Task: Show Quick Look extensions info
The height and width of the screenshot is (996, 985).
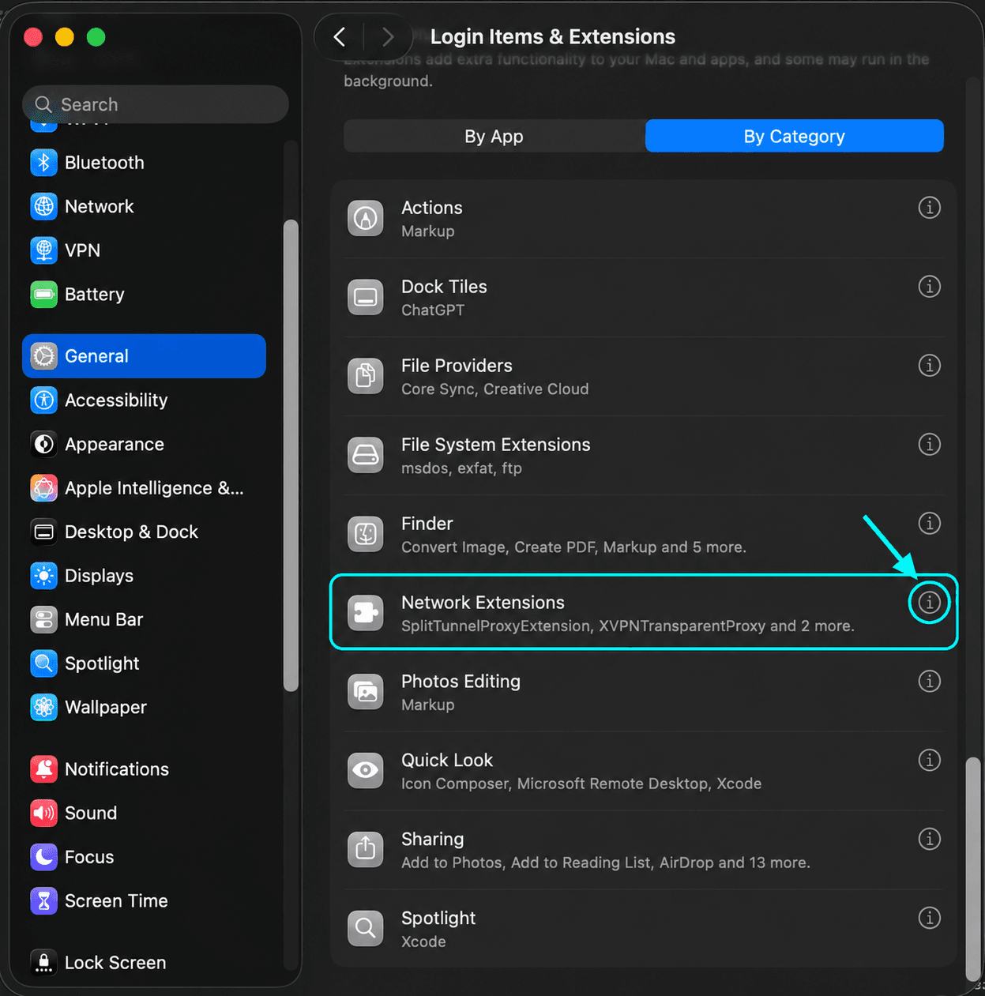Action: click(x=929, y=761)
